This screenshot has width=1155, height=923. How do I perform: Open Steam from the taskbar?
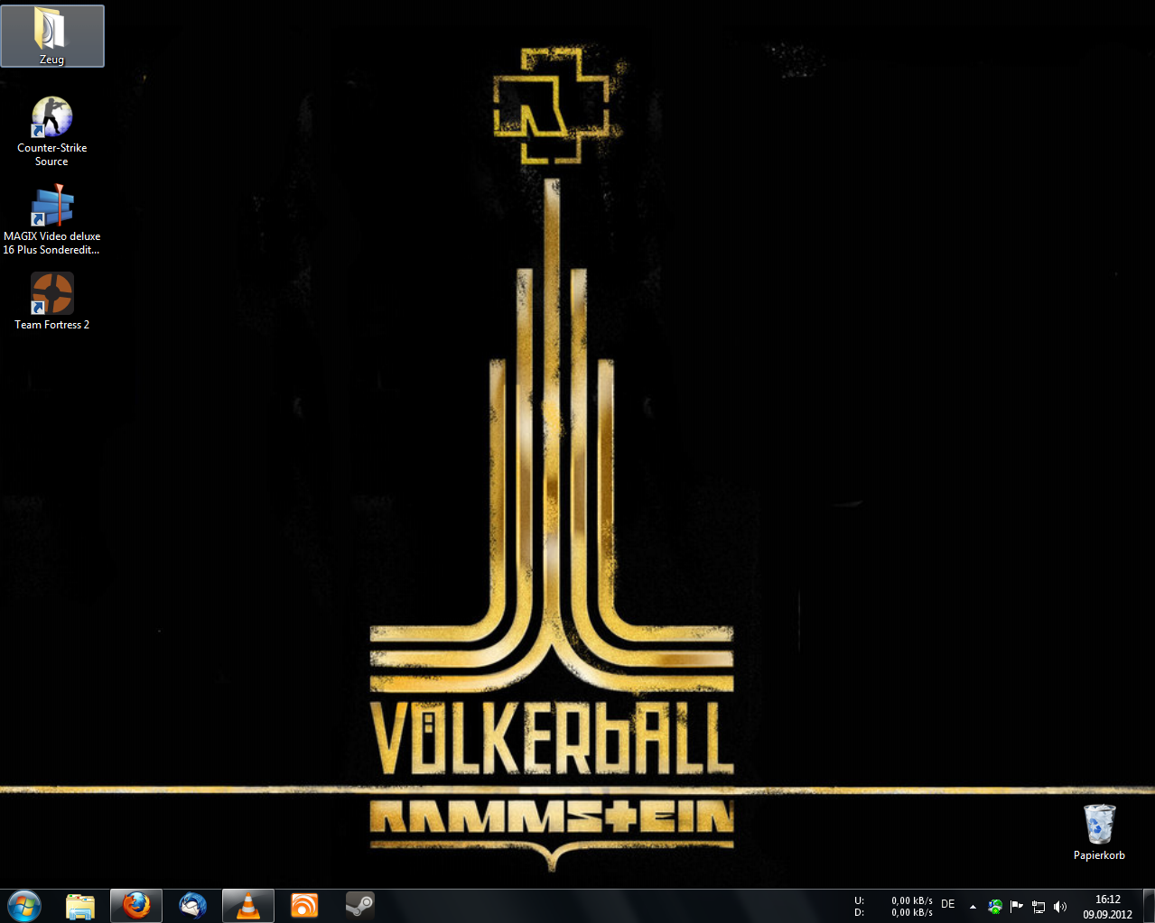coord(360,906)
